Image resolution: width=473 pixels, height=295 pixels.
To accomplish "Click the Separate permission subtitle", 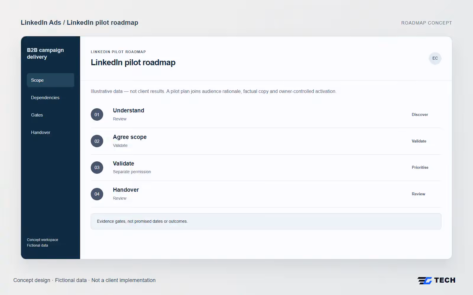I will click(132, 172).
